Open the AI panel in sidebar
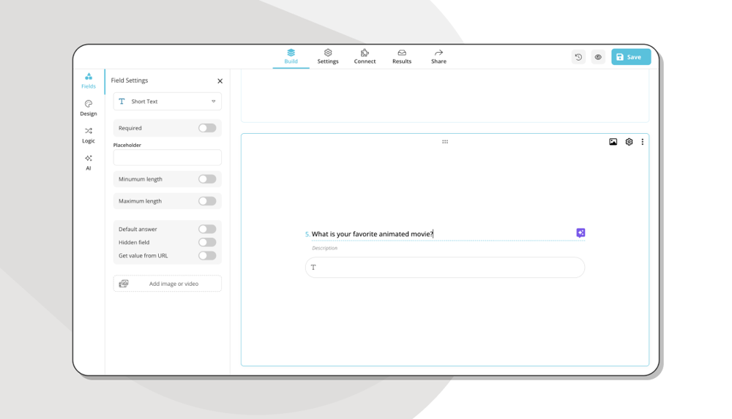Image resolution: width=732 pixels, height=419 pixels. 89,162
